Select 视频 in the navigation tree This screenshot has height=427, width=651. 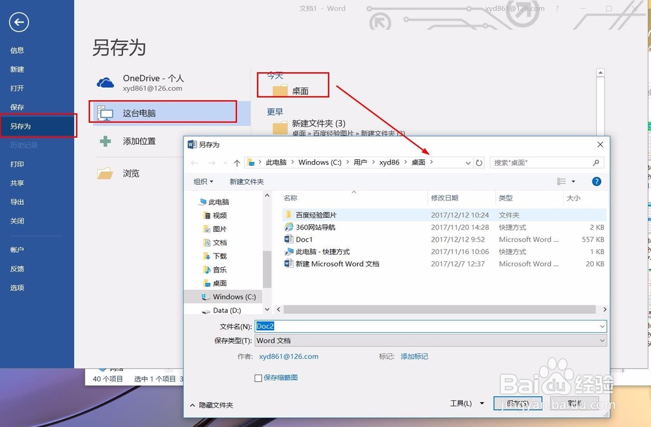tap(219, 215)
